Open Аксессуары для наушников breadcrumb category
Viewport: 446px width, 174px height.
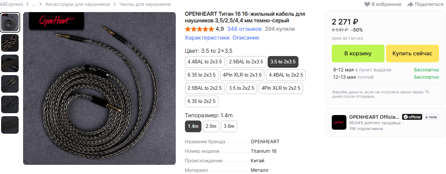click(78, 4)
